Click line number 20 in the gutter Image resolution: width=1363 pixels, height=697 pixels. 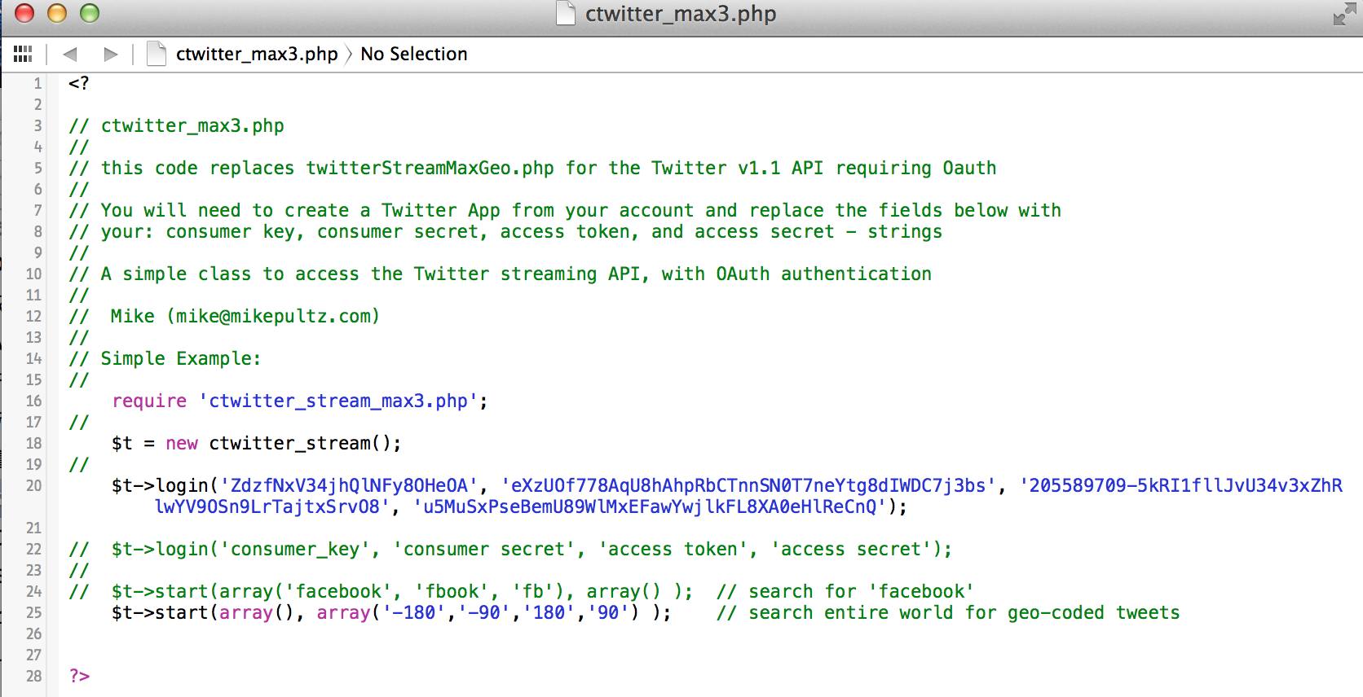pyautogui.click(x=33, y=485)
